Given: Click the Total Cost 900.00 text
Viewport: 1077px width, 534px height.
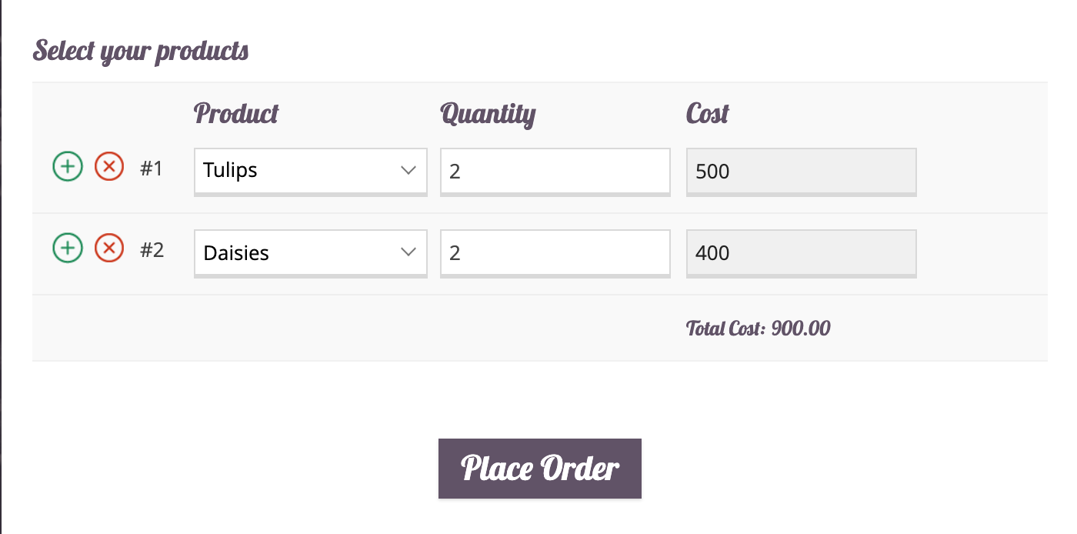Looking at the screenshot, I should pyautogui.click(x=758, y=329).
